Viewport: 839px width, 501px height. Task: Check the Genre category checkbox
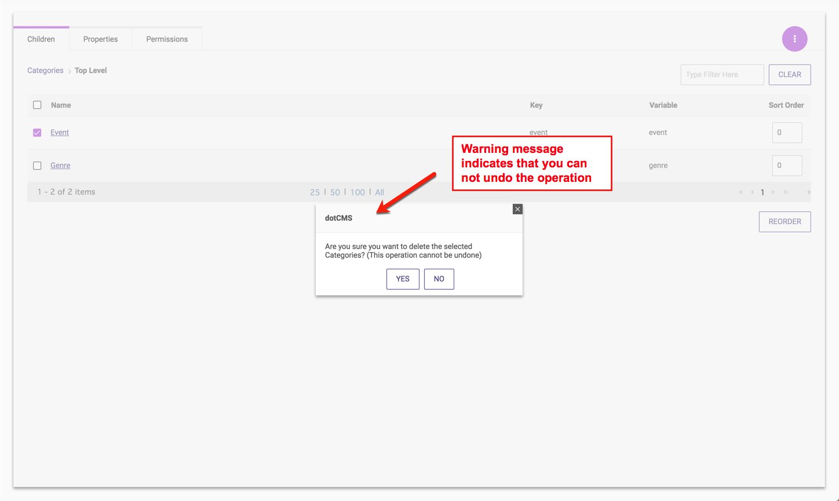[37, 166]
